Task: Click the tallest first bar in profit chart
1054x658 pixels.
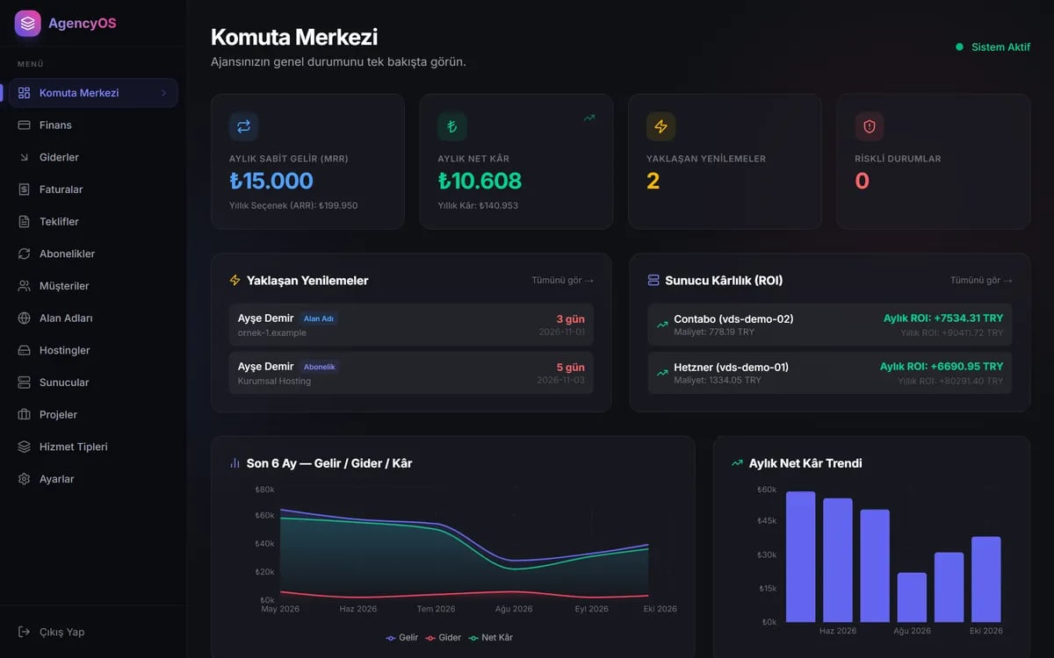Action: [800, 556]
